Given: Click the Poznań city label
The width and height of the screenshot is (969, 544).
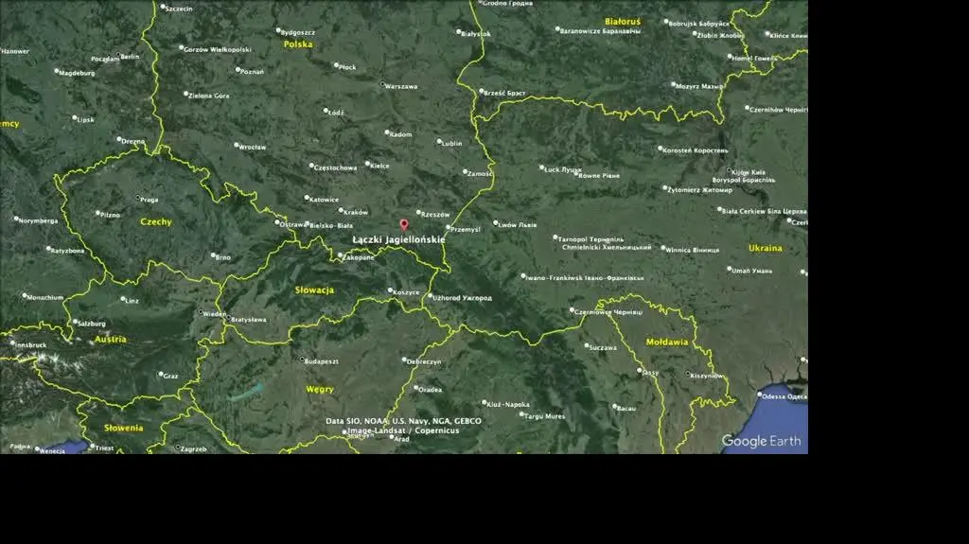Looking at the screenshot, I should pyautogui.click(x=252, y=72).
